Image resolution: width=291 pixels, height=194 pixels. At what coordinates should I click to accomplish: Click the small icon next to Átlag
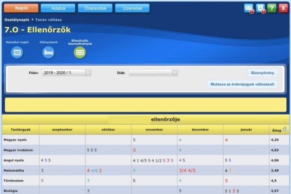coord(284,129)
